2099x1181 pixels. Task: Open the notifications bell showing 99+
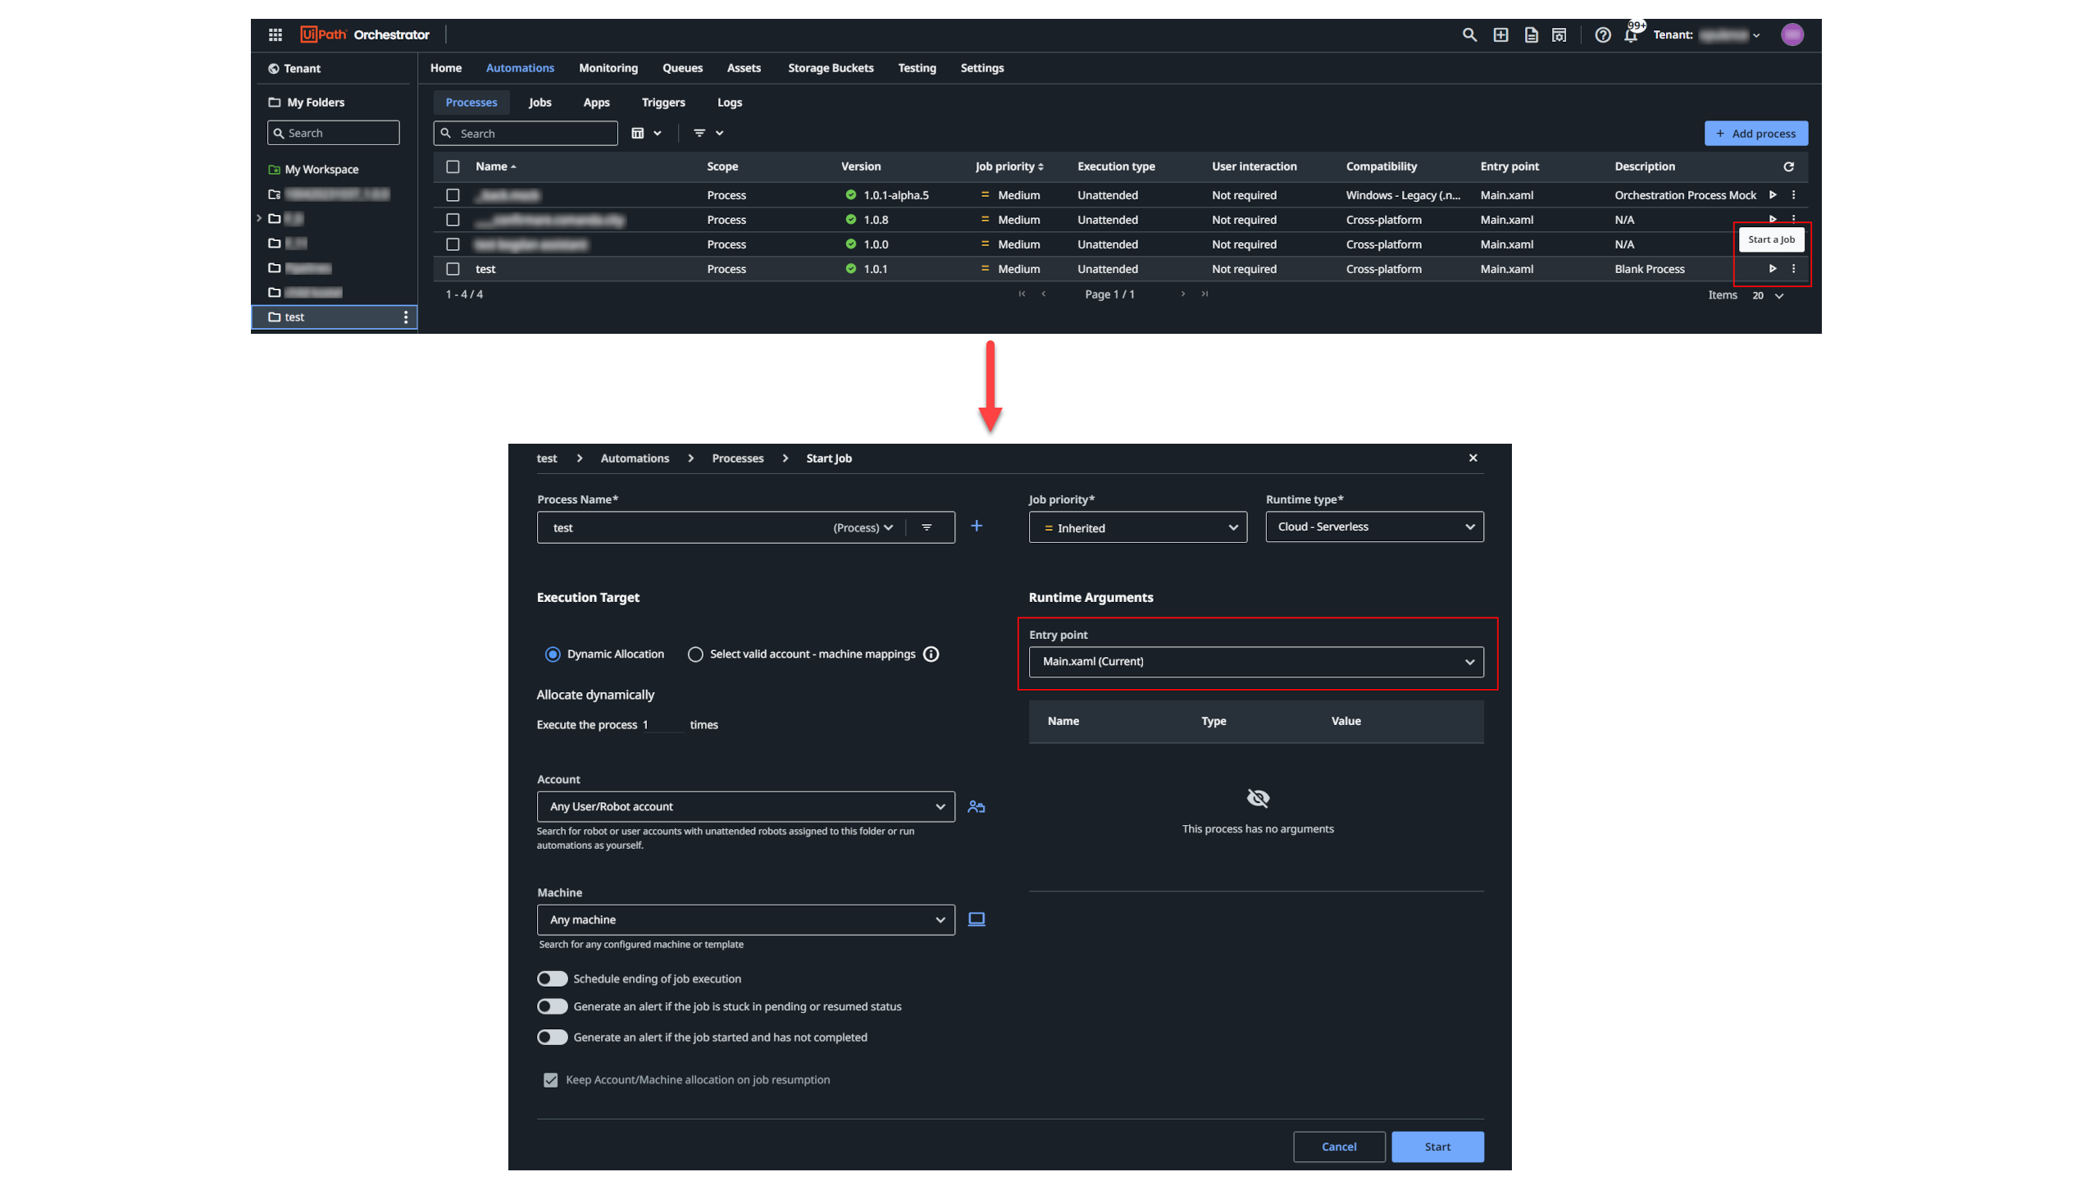point(1632,36)
